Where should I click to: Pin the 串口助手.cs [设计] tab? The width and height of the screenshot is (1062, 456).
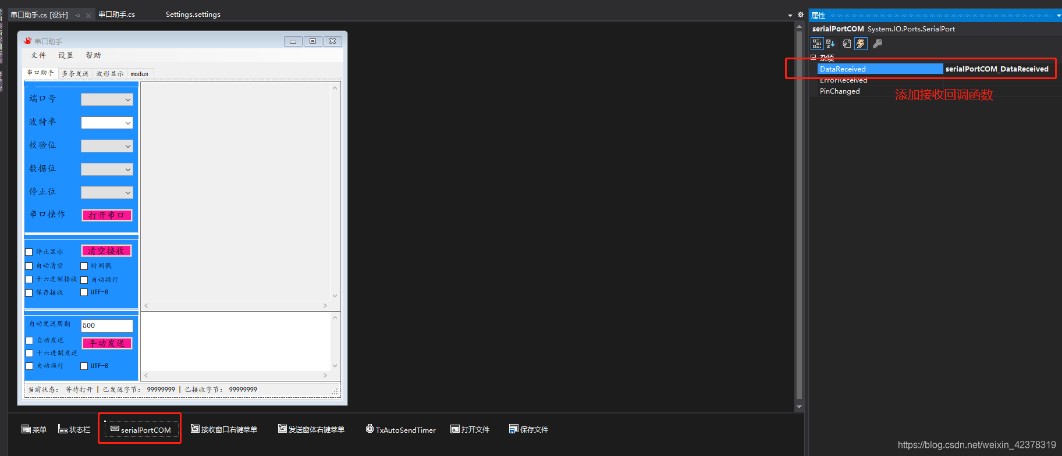78,15
